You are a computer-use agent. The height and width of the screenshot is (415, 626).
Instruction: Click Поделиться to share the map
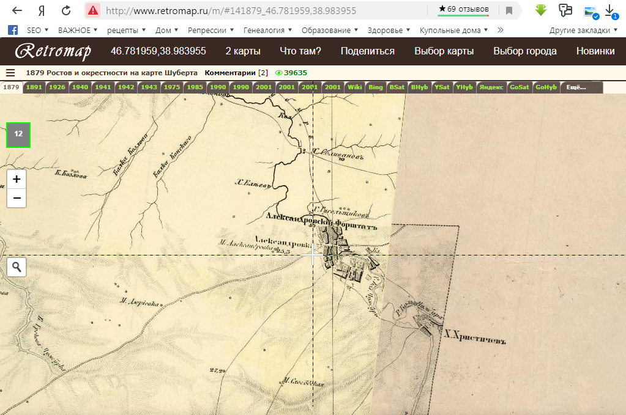click(368, 51)
